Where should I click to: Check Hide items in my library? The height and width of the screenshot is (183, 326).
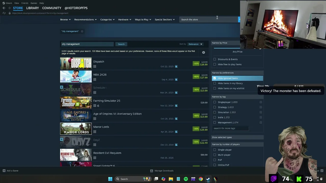(214, 83)
